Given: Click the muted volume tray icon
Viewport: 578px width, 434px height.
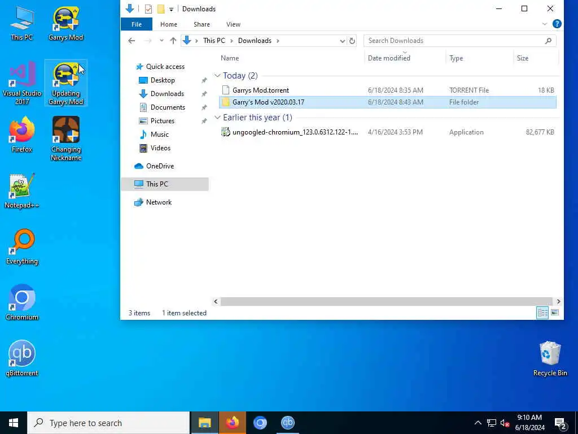Looking at the screenshot, I should coord(505,423).
